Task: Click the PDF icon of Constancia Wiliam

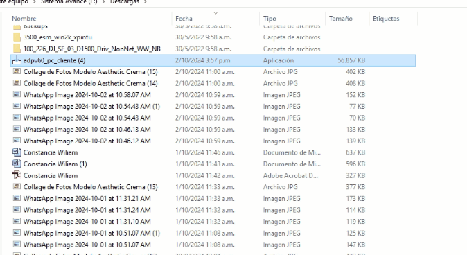Action: pyautogui.click(x=17, y=175)
